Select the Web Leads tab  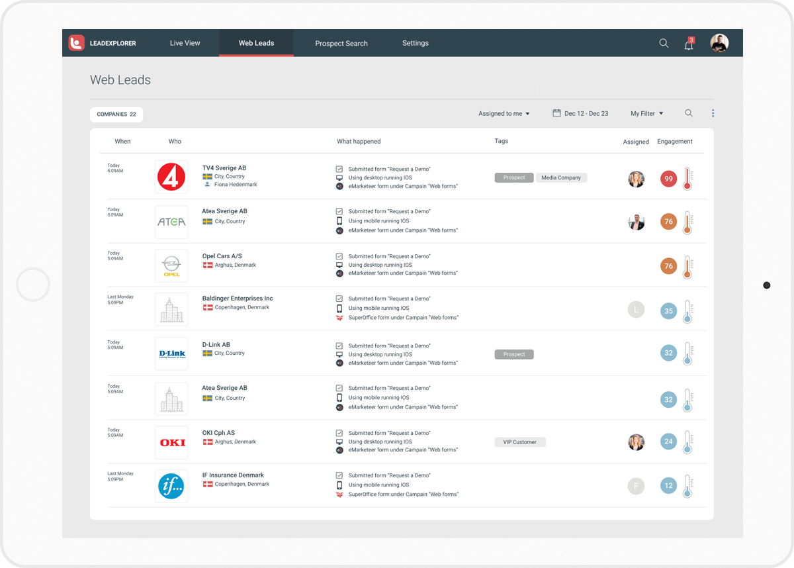click(256, 43)
